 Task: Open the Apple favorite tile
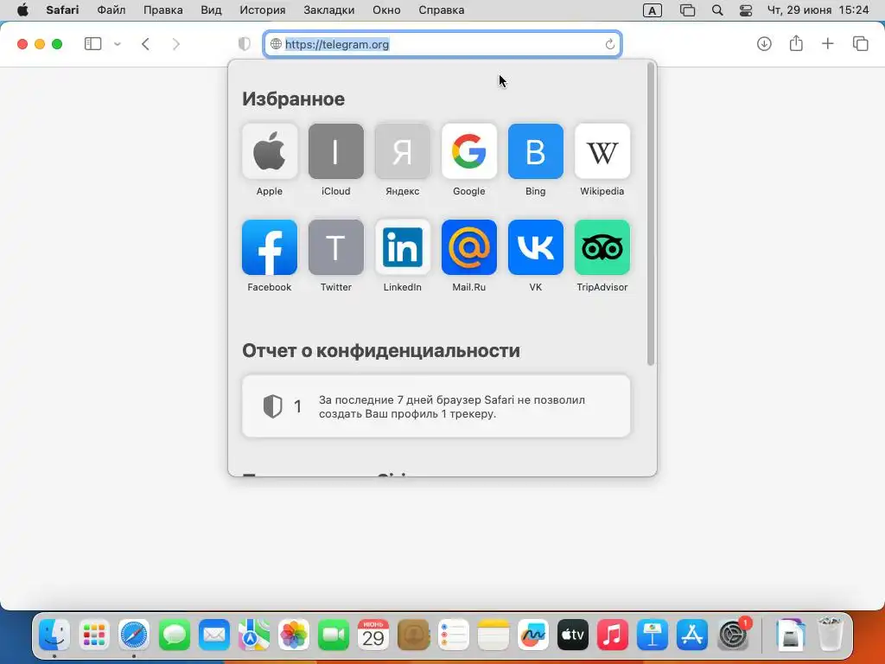tap(270, 151)
